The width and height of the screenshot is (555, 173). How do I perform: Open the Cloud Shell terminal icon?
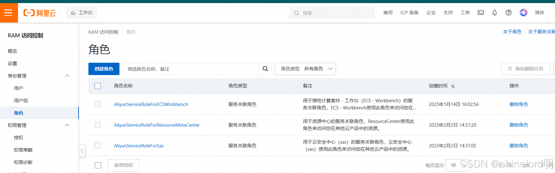click(x=481, y=13)
